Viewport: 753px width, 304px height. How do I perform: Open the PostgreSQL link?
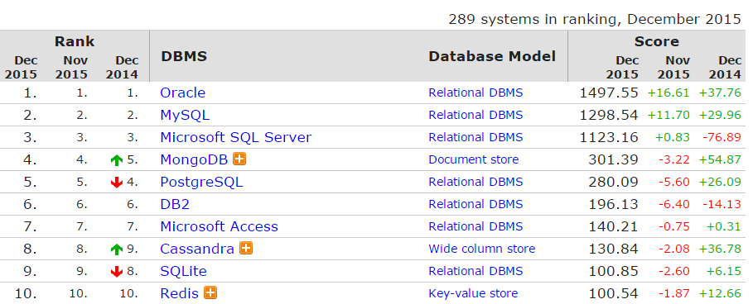tap(201, 182)
